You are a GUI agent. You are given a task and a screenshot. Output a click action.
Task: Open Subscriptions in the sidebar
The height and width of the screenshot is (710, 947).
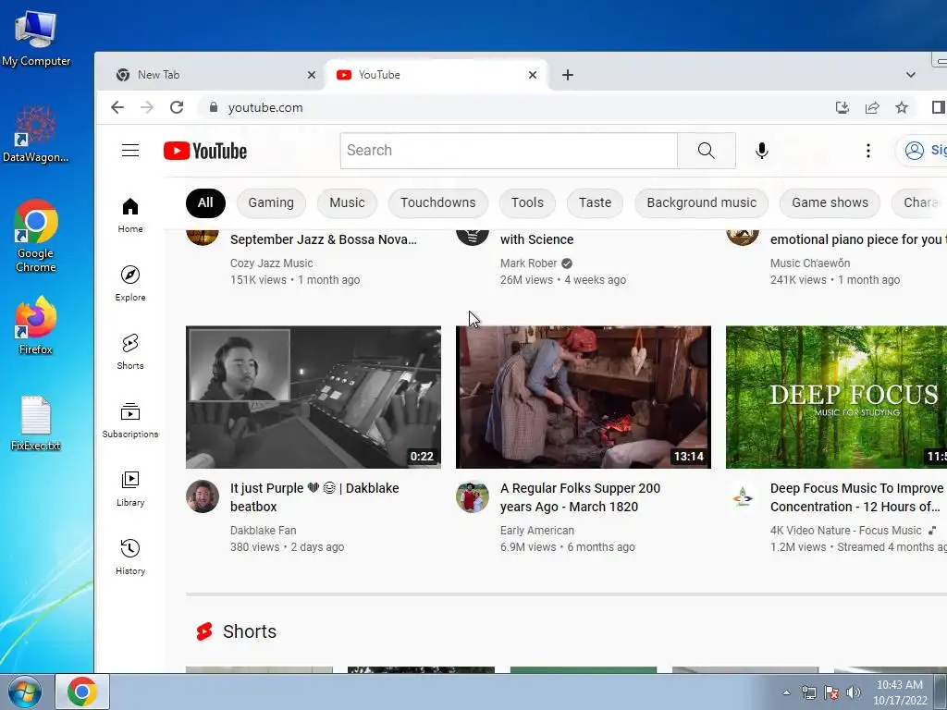pyautogui.click(x=130, y=421)
